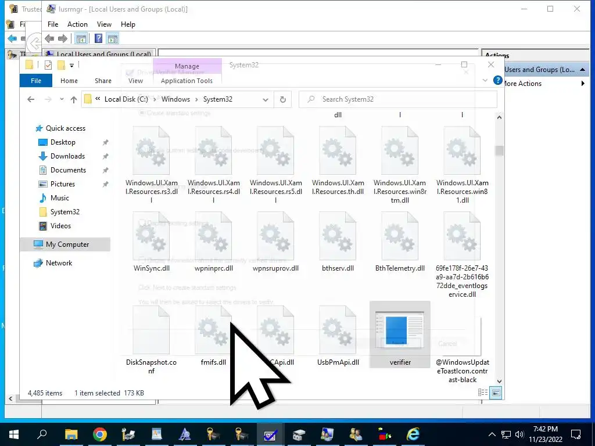Go back using Explorer's back arrow
This screenshot has width=595, height=446.
tap(31, 99)
